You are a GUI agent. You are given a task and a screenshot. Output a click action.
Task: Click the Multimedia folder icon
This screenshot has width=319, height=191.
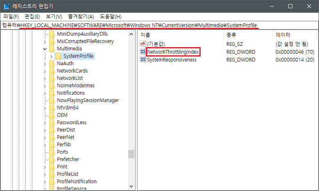click(52, 49)
